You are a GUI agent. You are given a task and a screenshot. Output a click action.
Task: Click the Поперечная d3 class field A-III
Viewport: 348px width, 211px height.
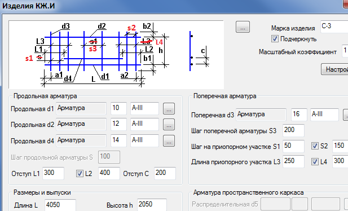pos(324,115)
